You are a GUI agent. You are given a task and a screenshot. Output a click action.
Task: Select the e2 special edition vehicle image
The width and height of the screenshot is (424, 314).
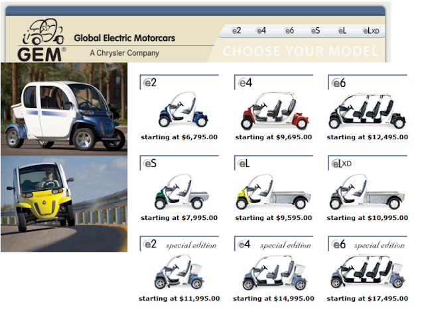coord(179,272)
